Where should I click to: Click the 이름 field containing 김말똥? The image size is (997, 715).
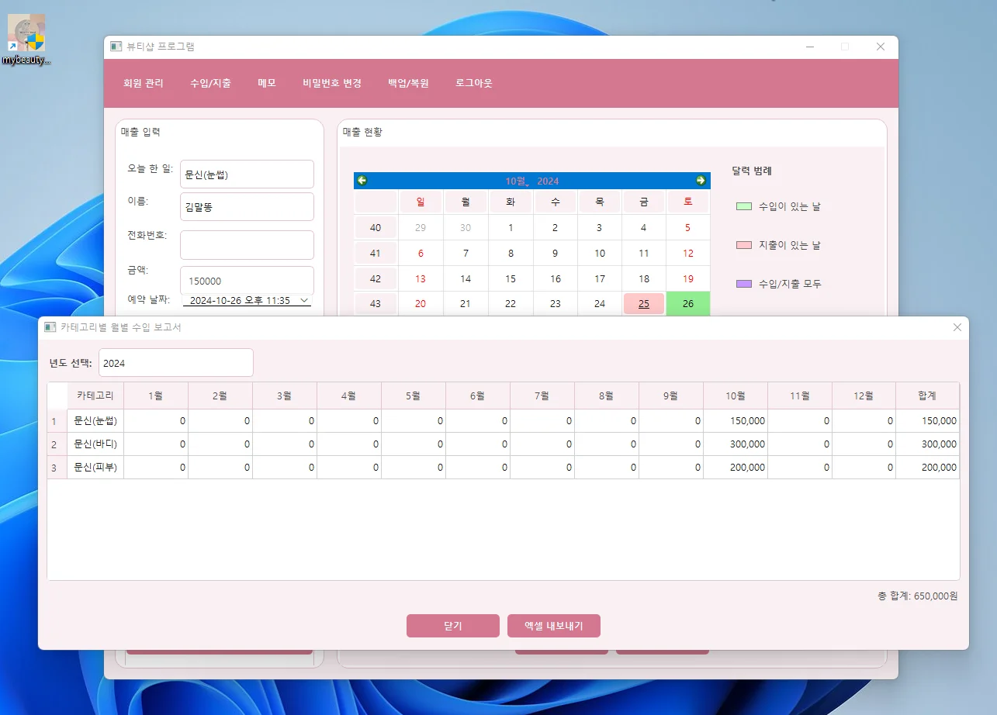(x=247, y=207)
